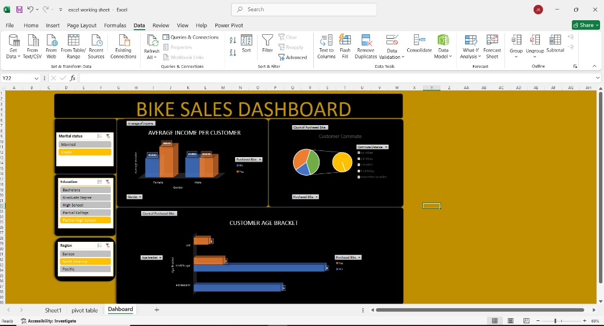Switch to the pivot table sheet tab
The image size is (604, 326).
click(x=85, y=310)
